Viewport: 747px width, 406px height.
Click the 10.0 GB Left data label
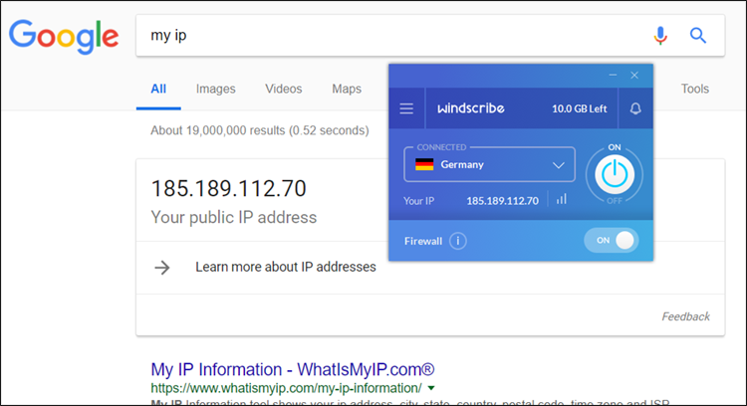(580, 108)
